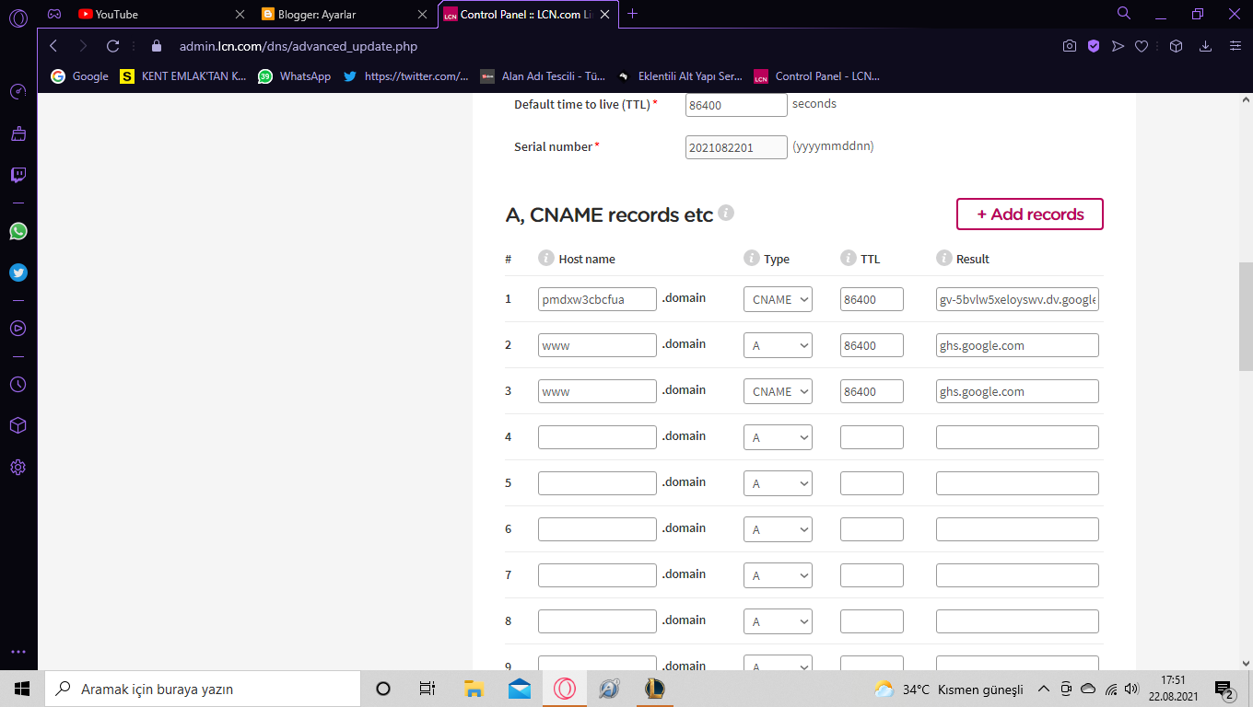
Task: Open Type dropdown for record 4
Action: [778, 437]
